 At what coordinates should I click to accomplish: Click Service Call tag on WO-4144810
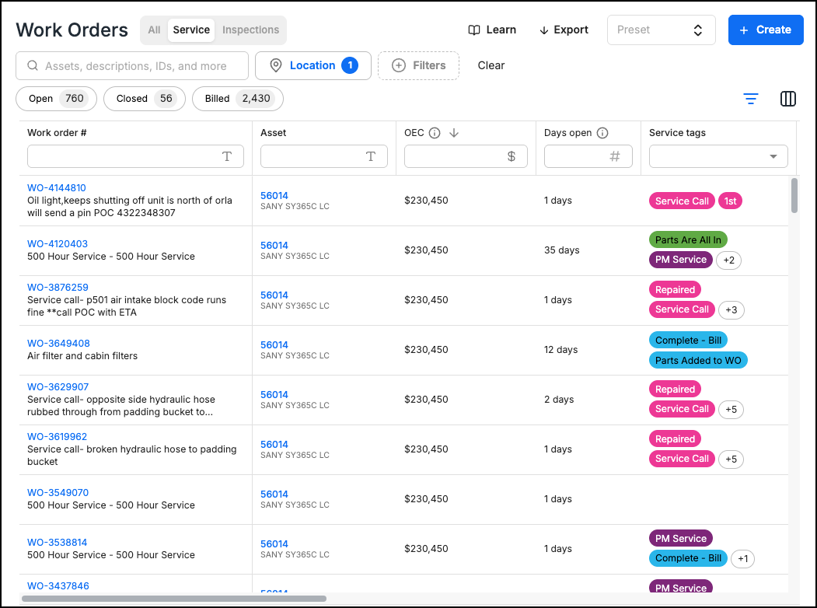[682, 201]
